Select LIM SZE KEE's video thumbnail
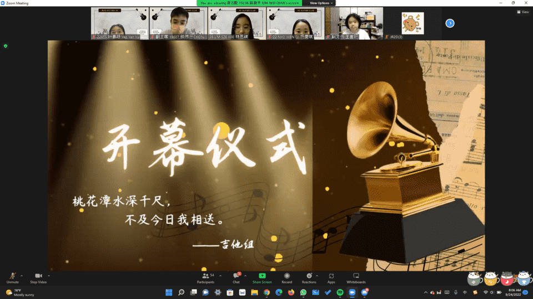Screen dimensions: 533x299 click(237, 23)
